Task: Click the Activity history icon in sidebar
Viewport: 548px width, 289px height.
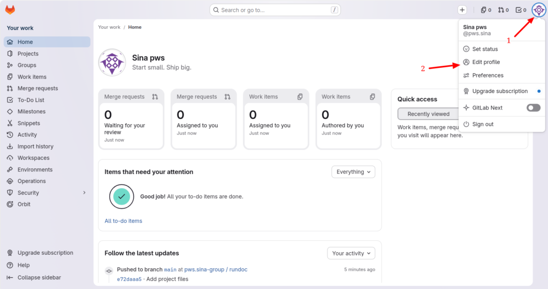Action: point(10,135)
